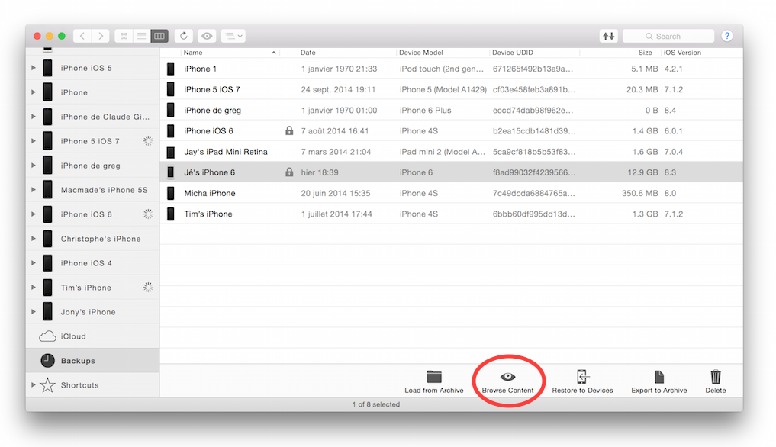
Task: Go forward with the right arrow button
Action: pos(101,36)
